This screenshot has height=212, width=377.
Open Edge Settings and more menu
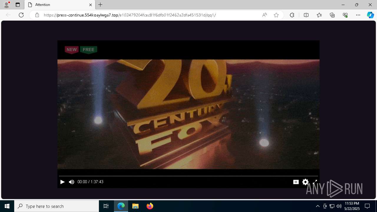point(358,15)
